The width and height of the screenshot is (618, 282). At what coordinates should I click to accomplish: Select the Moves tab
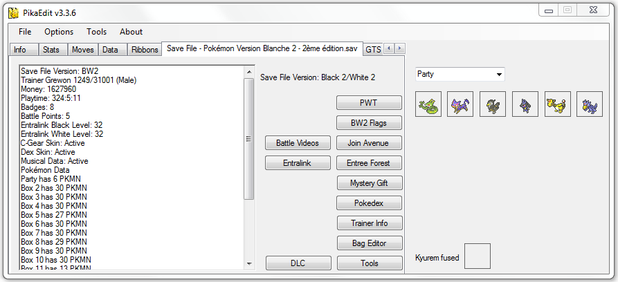83,50
